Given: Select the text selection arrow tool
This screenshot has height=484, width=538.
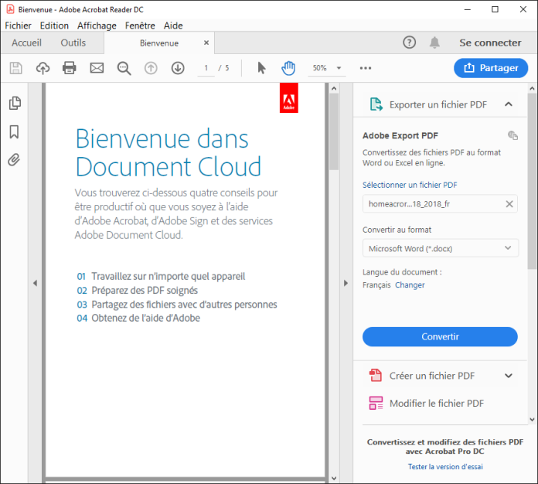Looking at the screenshot, I should pyautogui.click(x=261, y=68).
